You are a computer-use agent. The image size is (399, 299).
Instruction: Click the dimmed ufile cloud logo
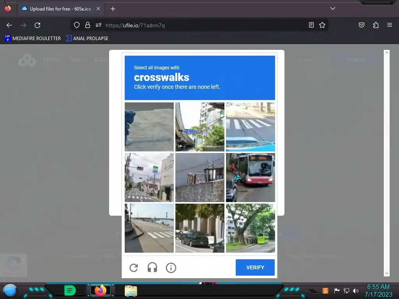click(x=27, y=60)
